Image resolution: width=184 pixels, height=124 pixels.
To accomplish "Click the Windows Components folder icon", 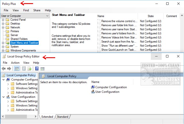I will 7,51.
